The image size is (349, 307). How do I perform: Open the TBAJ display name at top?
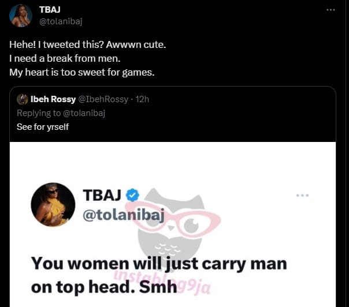[50, 10]
